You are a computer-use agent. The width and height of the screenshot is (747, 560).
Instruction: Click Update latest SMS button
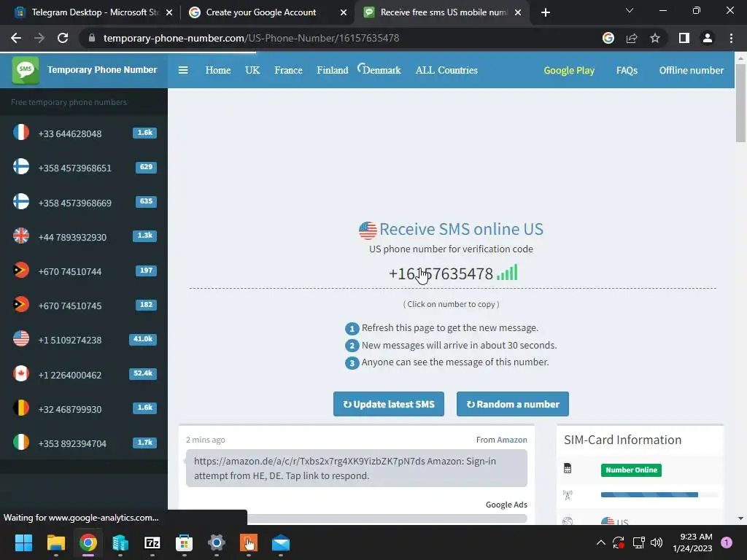[389, 404]
